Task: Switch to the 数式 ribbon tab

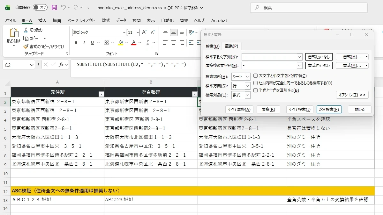Action: click(x=106, y=20)
